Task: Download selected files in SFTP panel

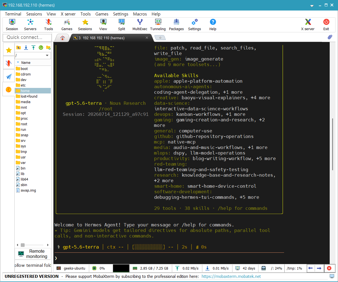Action: point(26,48)
